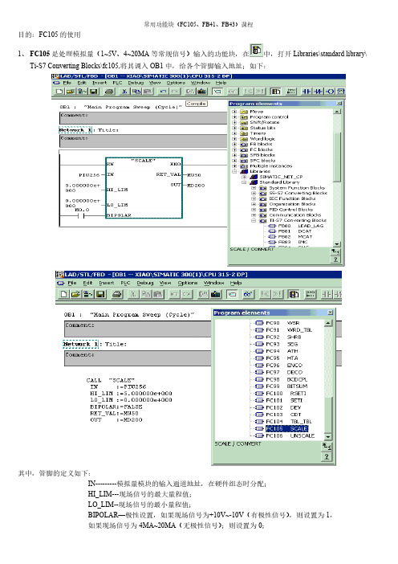Click the catalog icon embedded in the instruction text

coord(256,51)
